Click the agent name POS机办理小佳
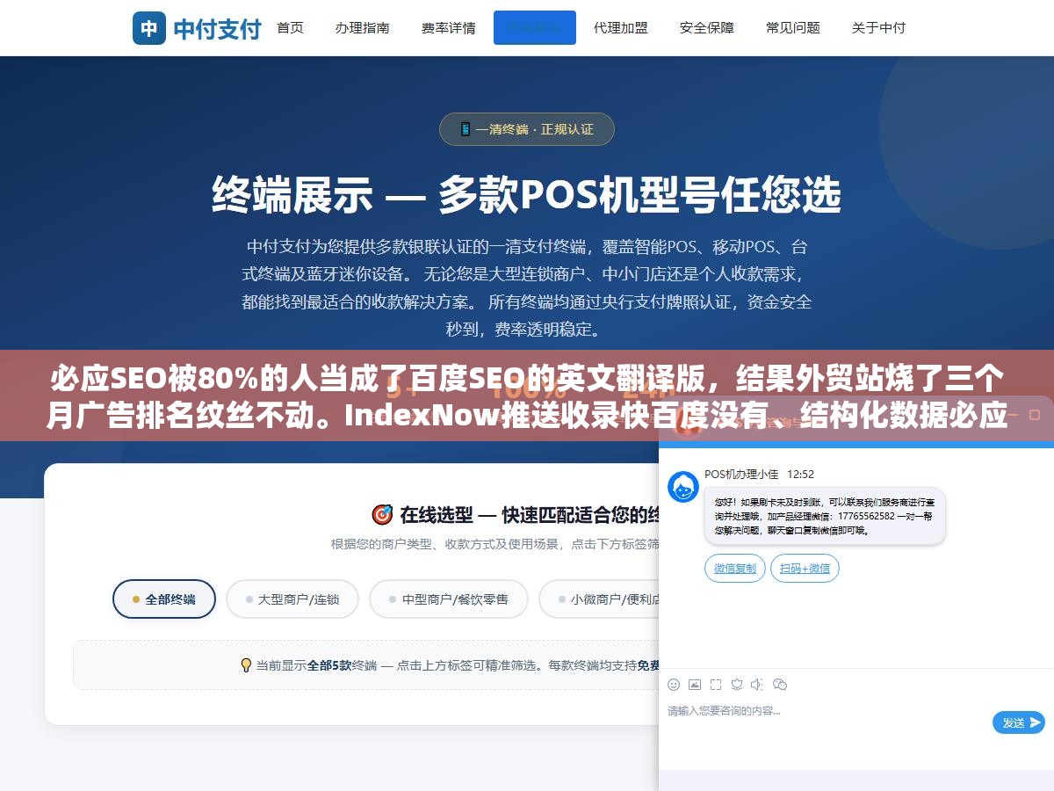Viewport: 1054px width, 791px height. tap(741, 474)
